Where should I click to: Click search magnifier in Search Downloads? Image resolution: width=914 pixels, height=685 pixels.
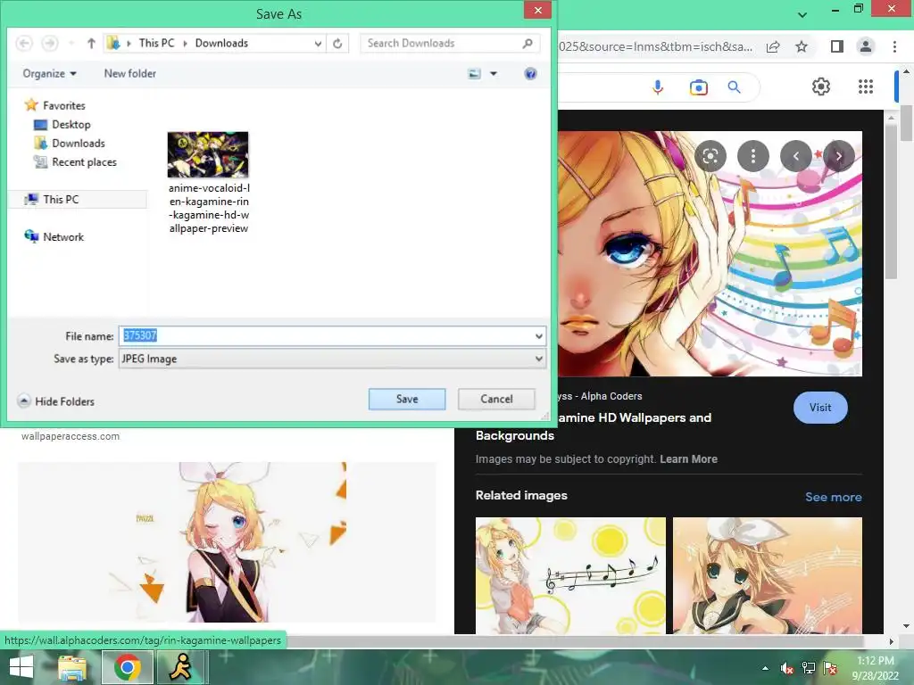pyautogui.click(x=528, y=43)
